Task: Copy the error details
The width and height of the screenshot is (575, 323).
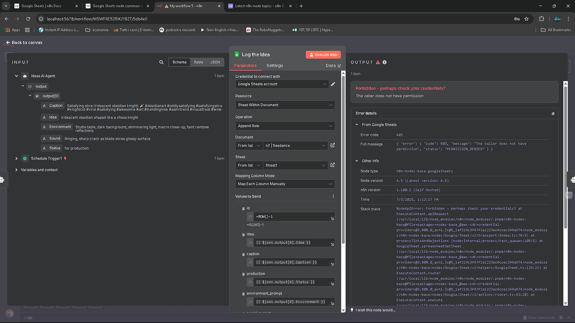Action: [x=553, y=113]
